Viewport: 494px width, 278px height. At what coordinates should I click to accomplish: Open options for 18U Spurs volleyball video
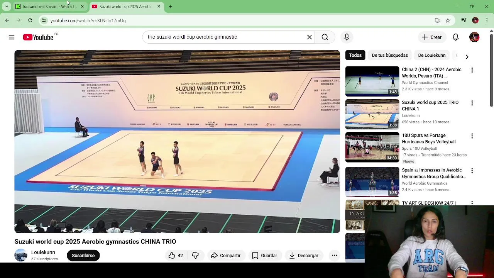click(472, 136)
